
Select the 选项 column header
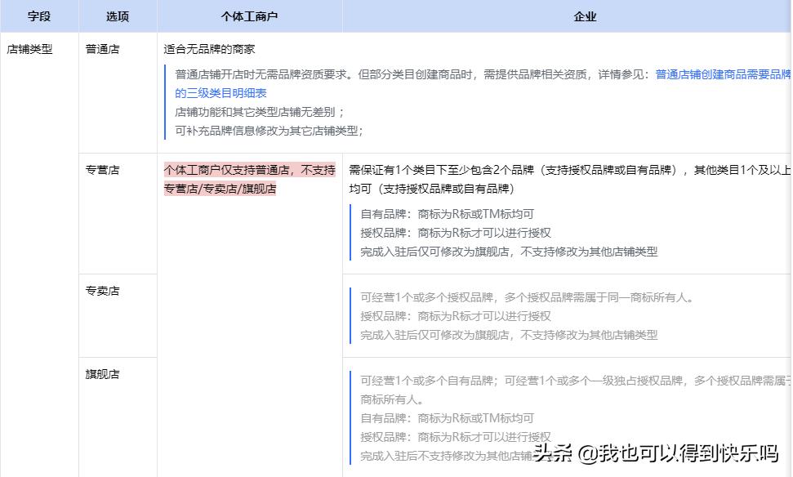(116, 16)
